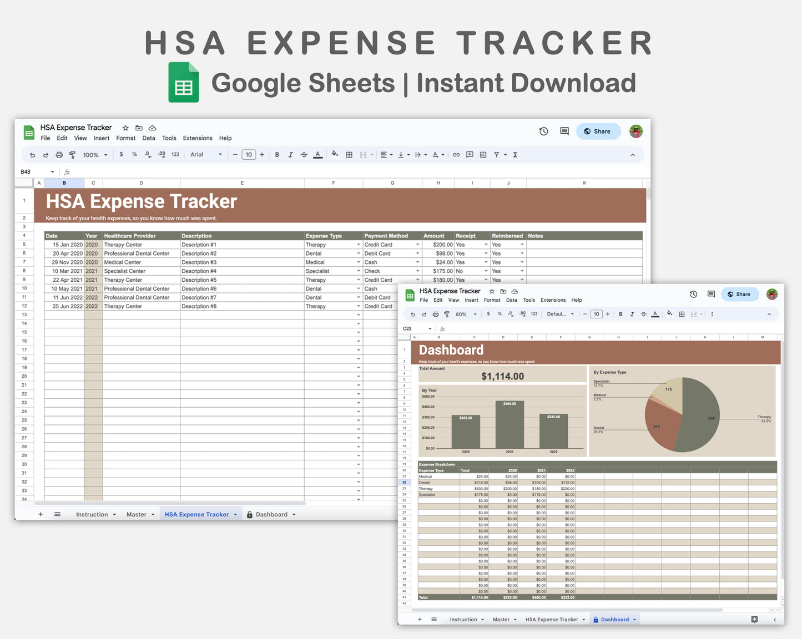Open the Insert comment icon
This screenshot has height=639, width=802.
click(469, 155)
